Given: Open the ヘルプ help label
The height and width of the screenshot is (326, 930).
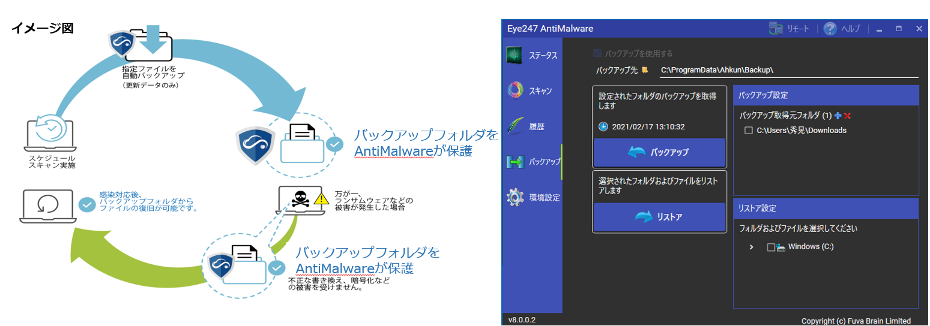Looking at the screenshot, I should [850, 29].
